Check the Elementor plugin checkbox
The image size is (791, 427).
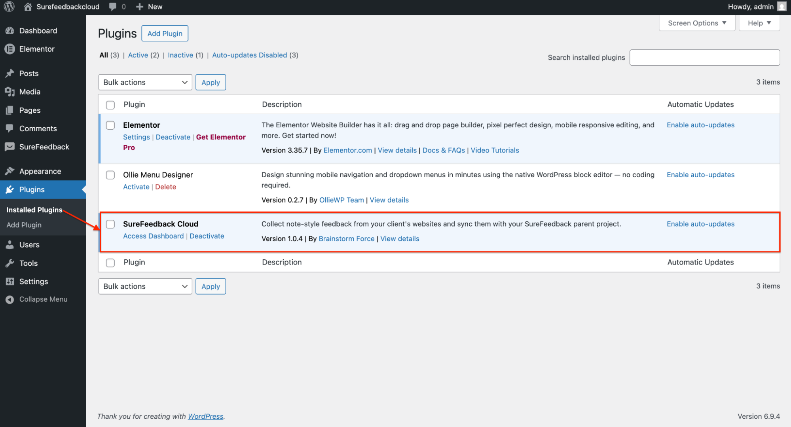(110, 125)
